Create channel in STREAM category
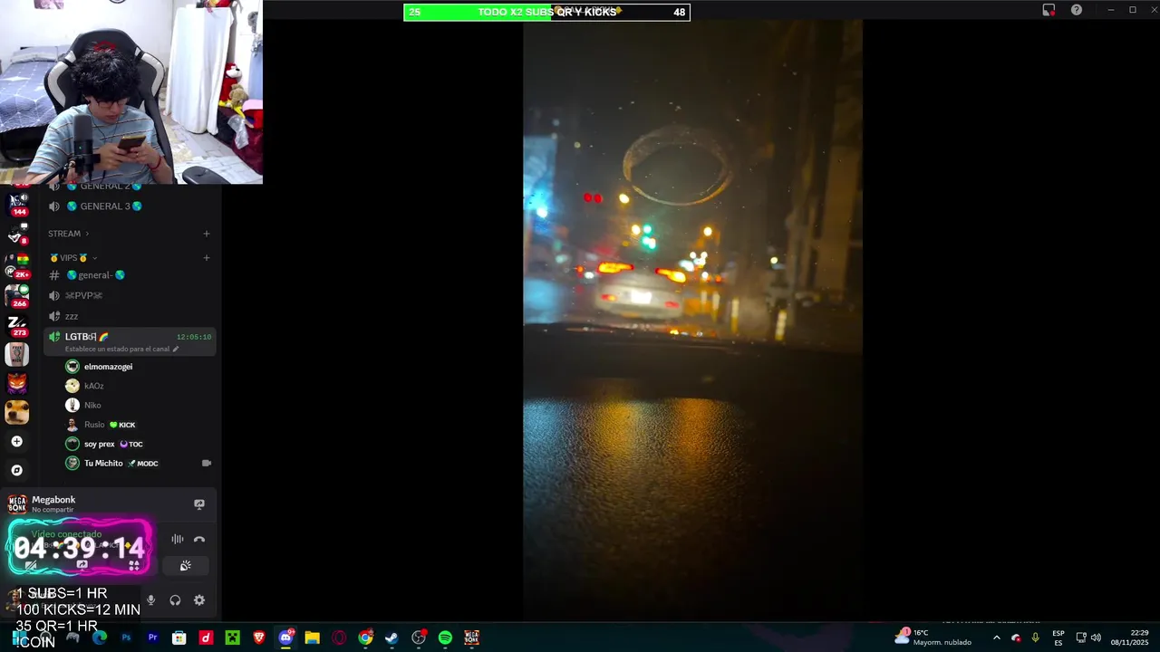The image size is (1160, 652). point(207,234)
